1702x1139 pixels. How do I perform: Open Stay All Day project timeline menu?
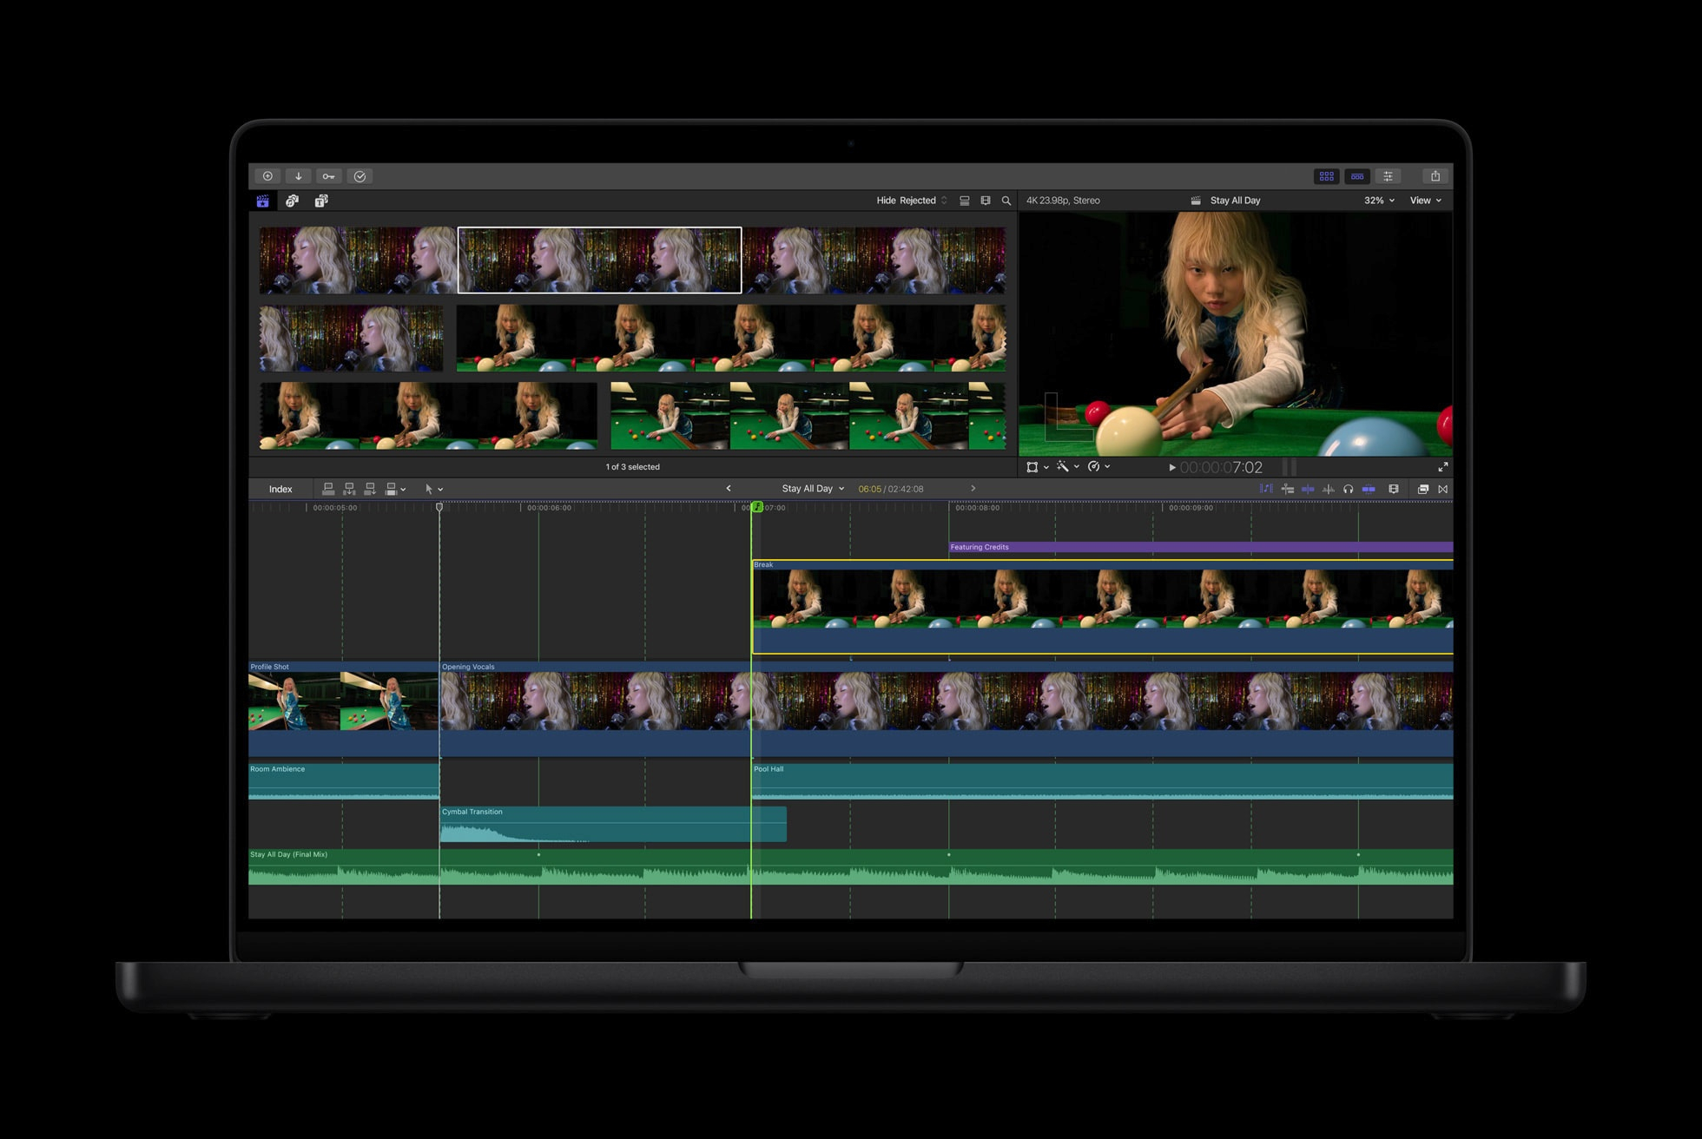(x=813, y=489)
